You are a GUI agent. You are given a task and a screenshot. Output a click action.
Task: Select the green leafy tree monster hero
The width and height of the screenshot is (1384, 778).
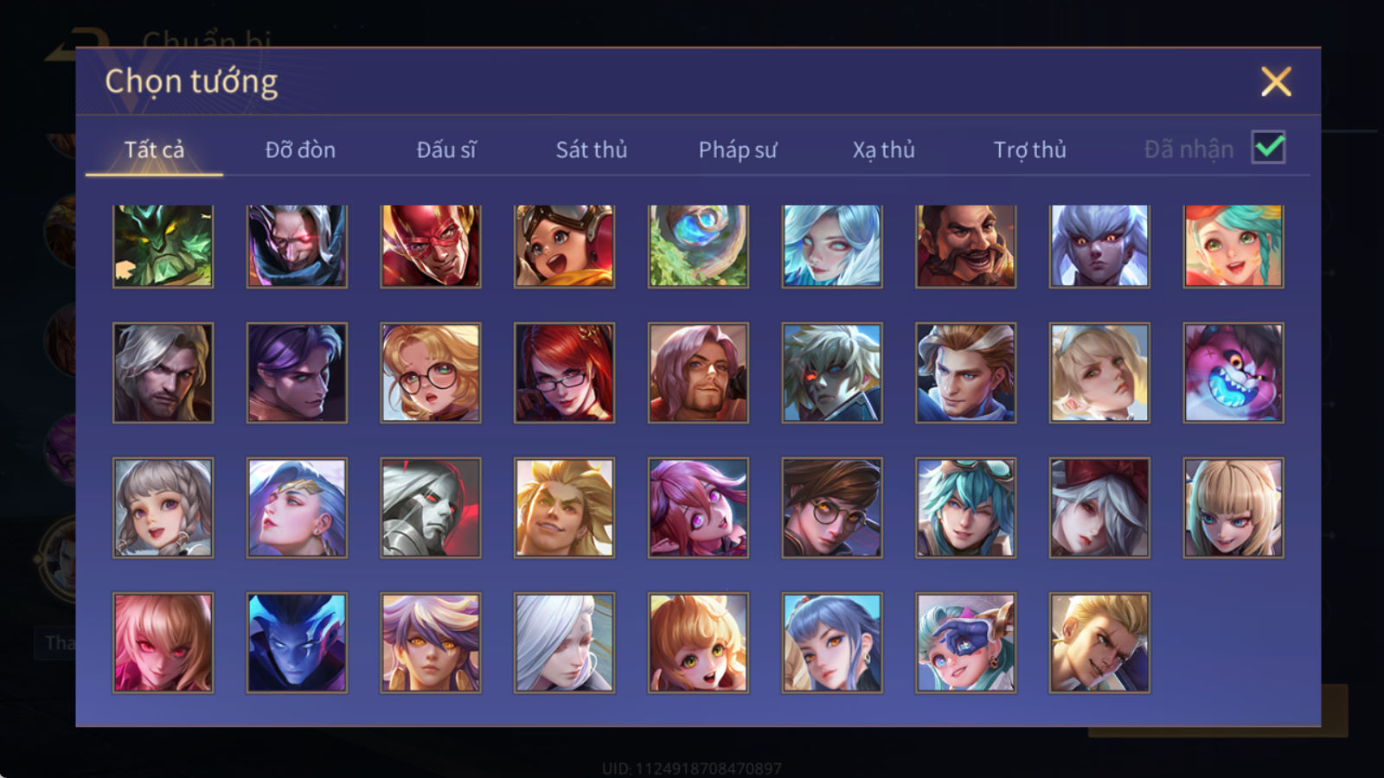pyautogui.click(x=163, y=246)
